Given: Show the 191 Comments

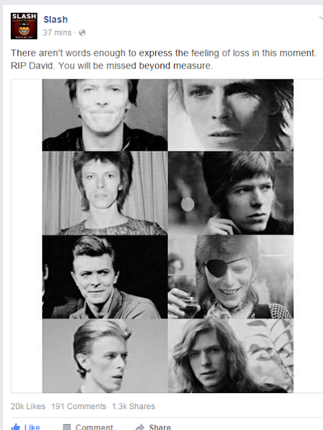Looking at the screenshot, I should [79, 406].
